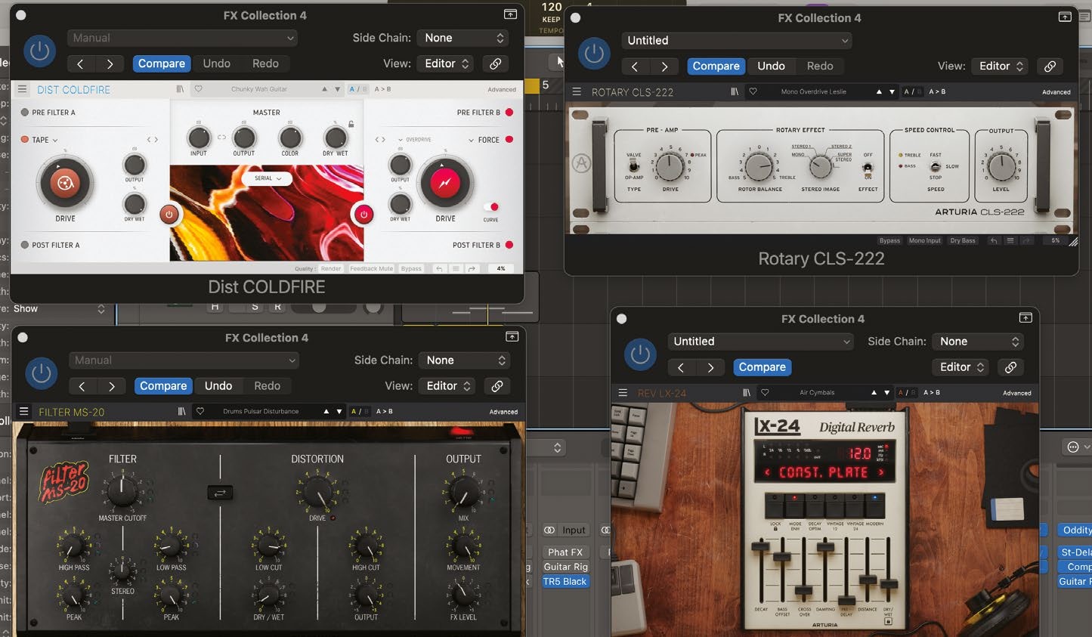Screen dimensions: 1092x637
Task: Toggle band A red power button in Coldfire
Action: point(169,214)
